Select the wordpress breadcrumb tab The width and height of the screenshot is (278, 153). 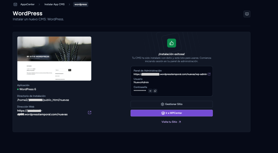(x=81, y=4)
